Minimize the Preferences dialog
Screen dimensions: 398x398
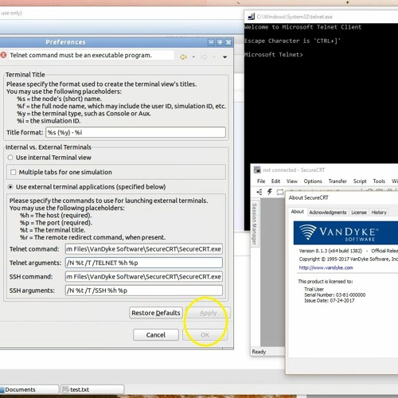coord(211,42)
